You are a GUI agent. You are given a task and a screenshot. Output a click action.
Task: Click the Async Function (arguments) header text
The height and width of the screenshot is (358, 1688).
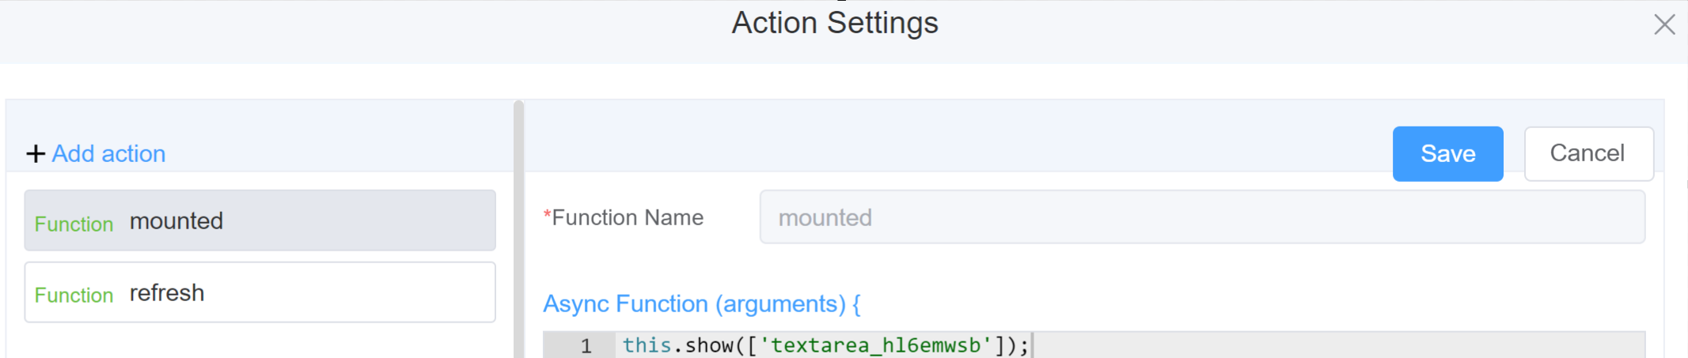click(701, 303)
